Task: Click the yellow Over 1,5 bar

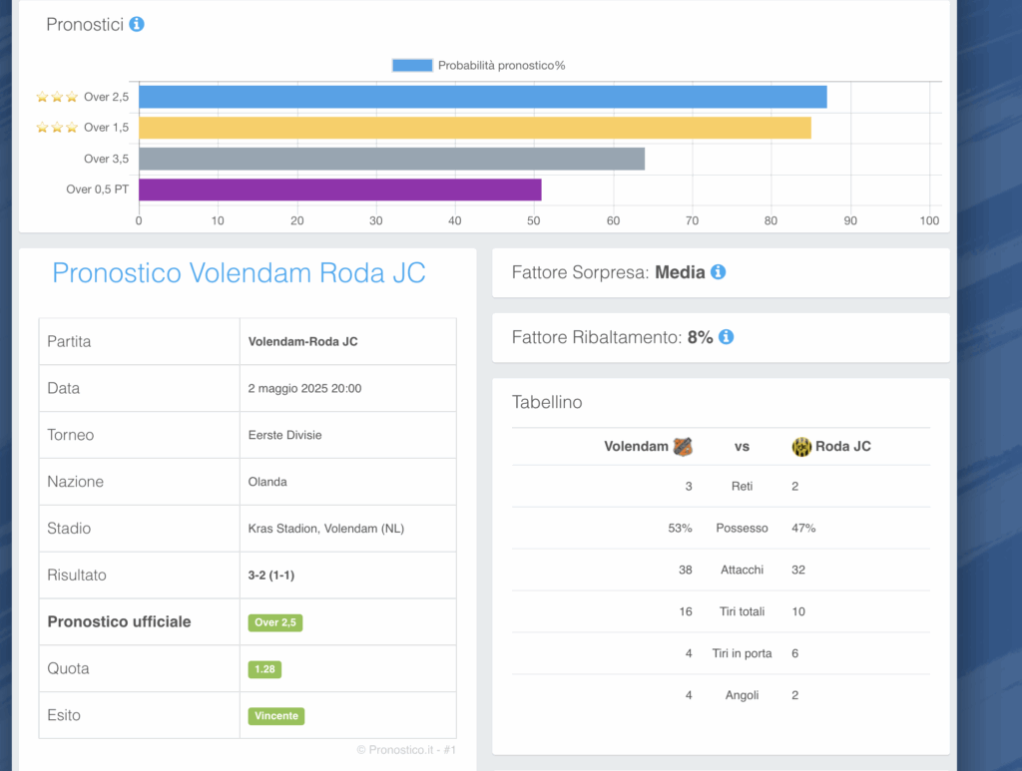Action: [475, 128]
